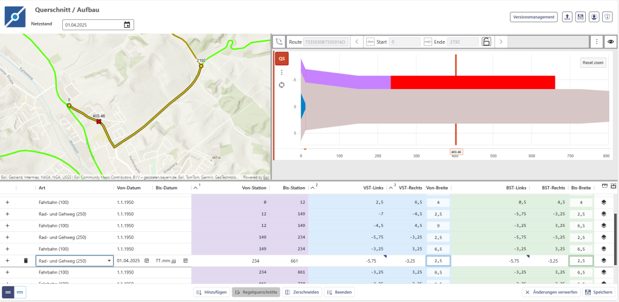Click the trash icon in the edited row
The height and width of the screenshot is (302, 619).
[x=25, y=260]
